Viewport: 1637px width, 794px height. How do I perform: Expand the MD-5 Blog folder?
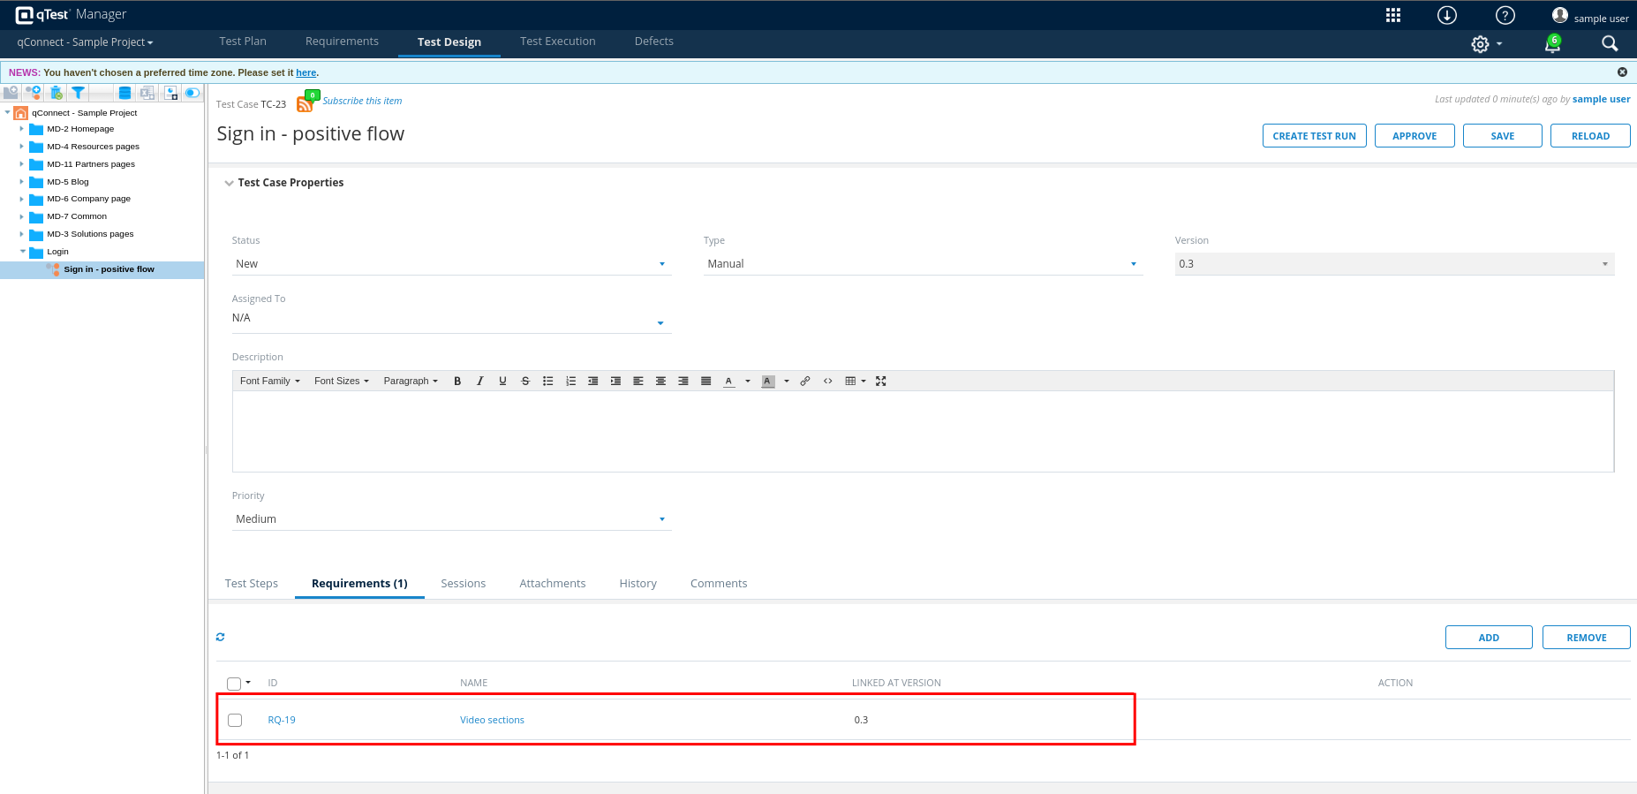22,182
